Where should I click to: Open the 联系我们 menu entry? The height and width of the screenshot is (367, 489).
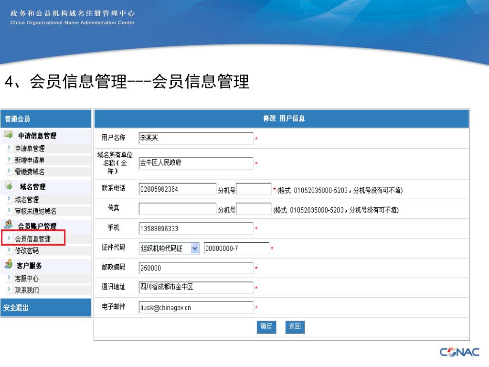click(27, 290)
